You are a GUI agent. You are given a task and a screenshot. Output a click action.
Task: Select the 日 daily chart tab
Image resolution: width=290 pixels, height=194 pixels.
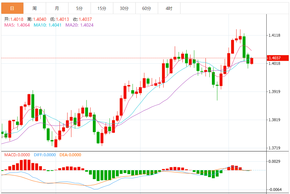pos(12,8)
